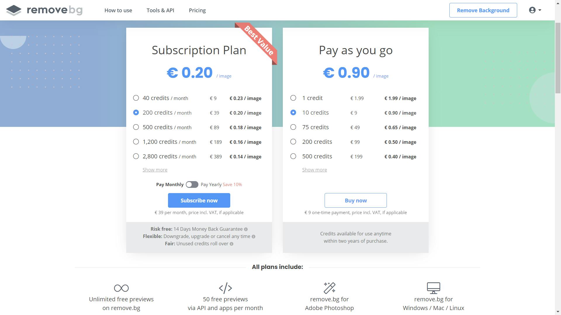Viewport: 561px width, 315px height.
Task: Click the infinity unlimited previews icon
Action: pos(121,288)
